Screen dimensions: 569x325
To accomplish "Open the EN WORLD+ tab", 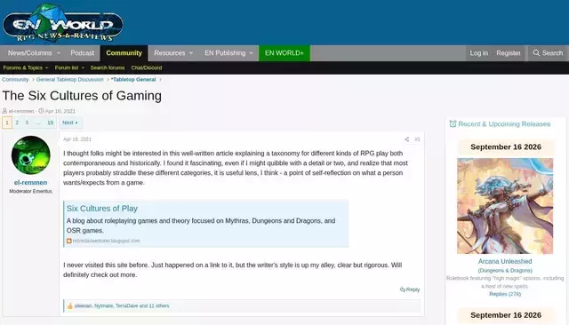I will (284, 53).
